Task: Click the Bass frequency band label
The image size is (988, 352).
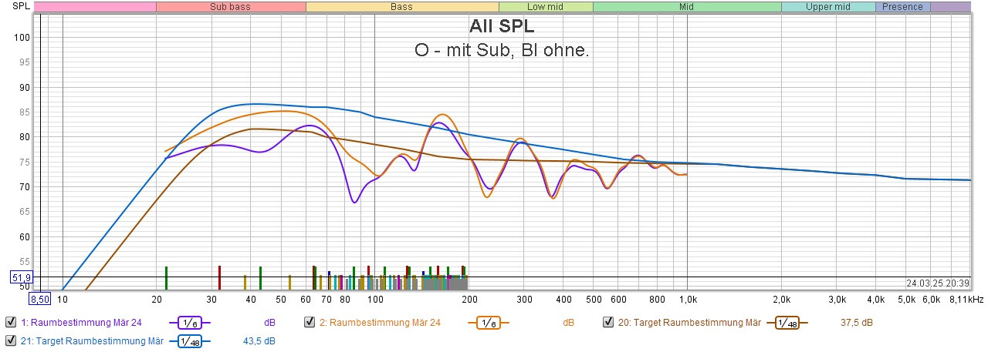Action: click(x=402, y=7)
